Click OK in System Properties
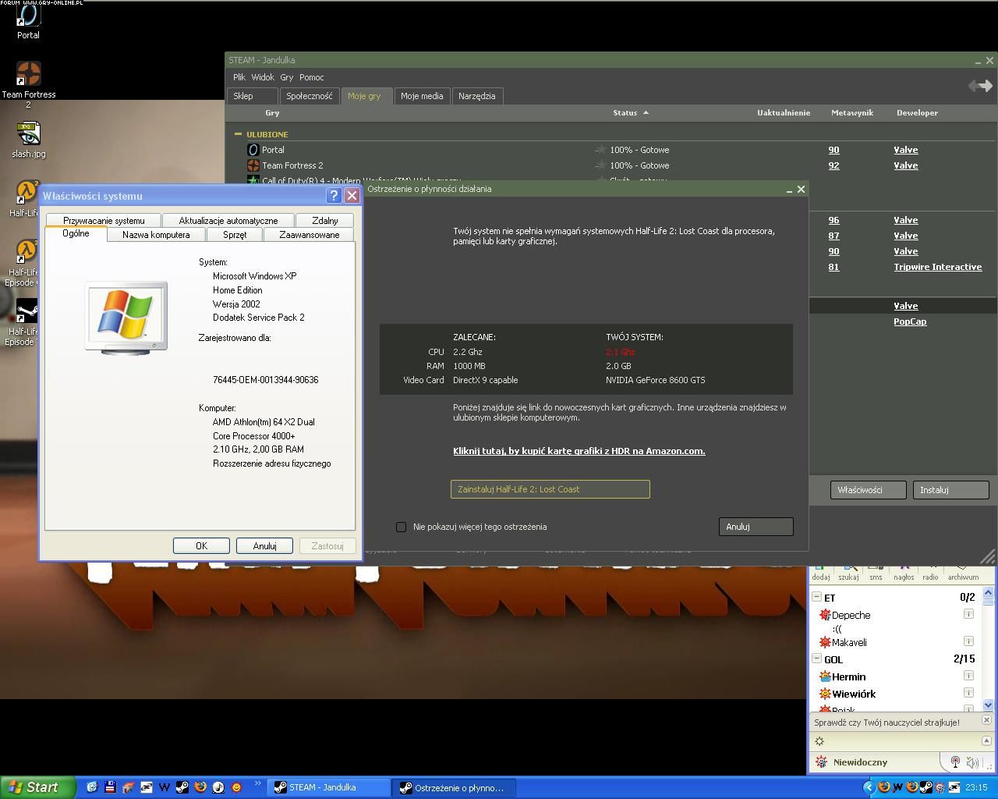 (x=201, y=545)
